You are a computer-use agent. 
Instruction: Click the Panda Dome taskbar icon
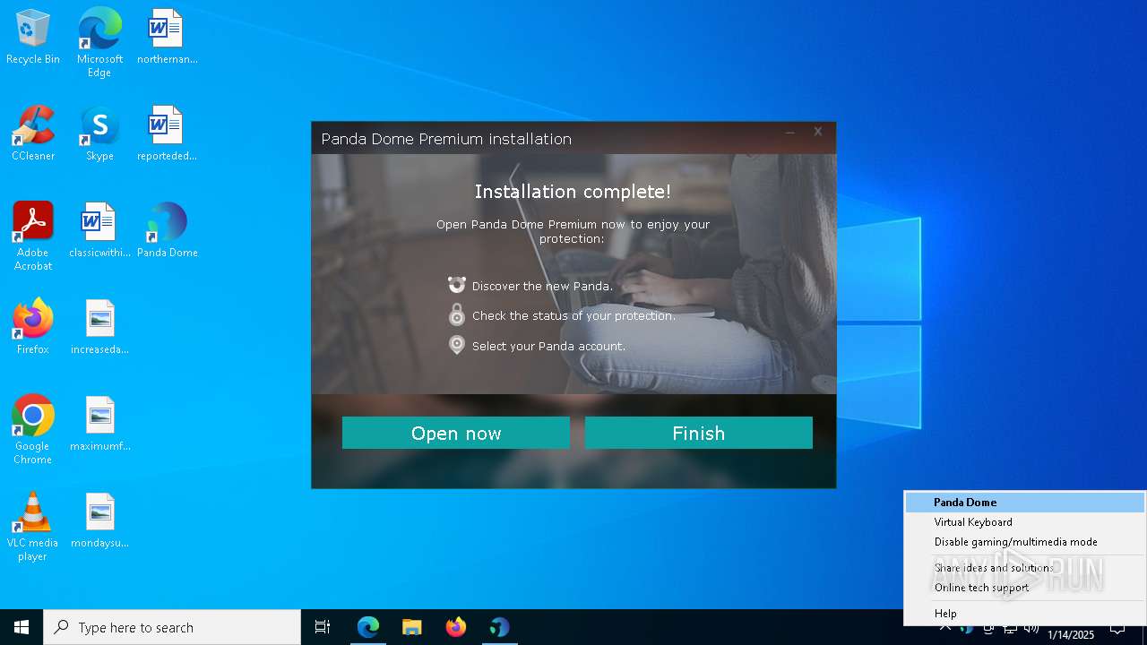click(x=500, y=627)
